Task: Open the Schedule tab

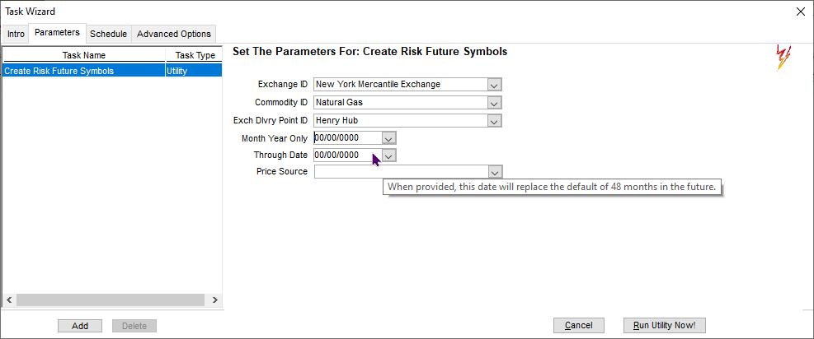Action: [x=108, y=34]
